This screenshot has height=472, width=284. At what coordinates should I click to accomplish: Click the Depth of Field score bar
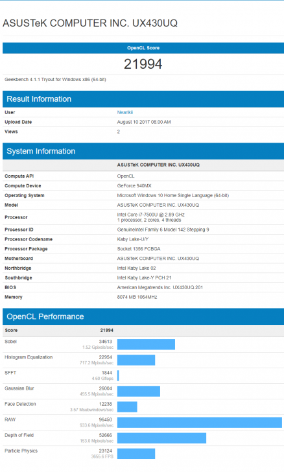161,438
